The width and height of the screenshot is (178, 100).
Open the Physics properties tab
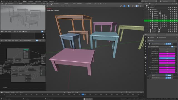pyautogui.click(x=145, y=62)
